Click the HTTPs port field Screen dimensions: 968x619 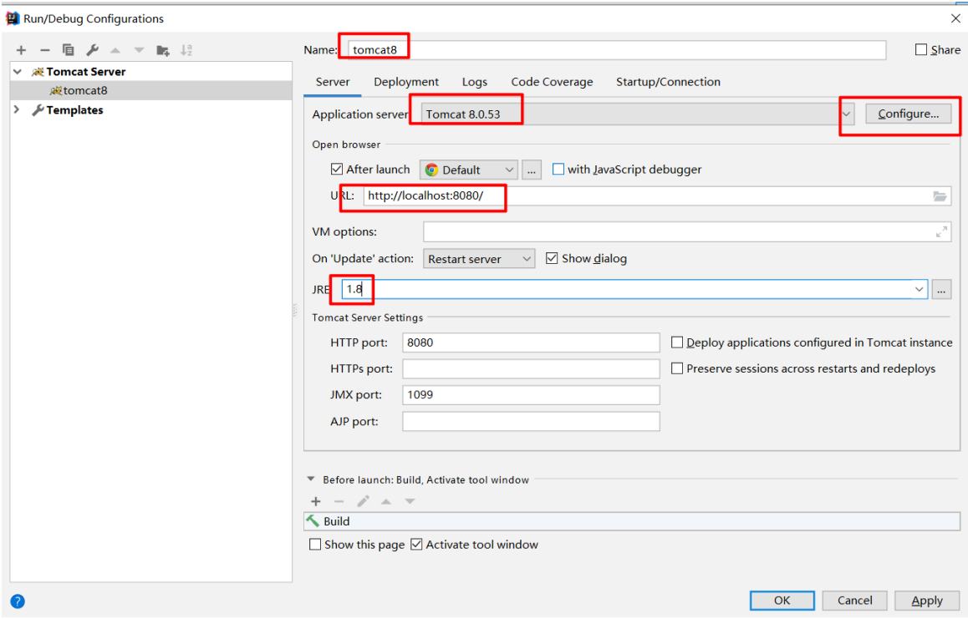pos(531,369)
